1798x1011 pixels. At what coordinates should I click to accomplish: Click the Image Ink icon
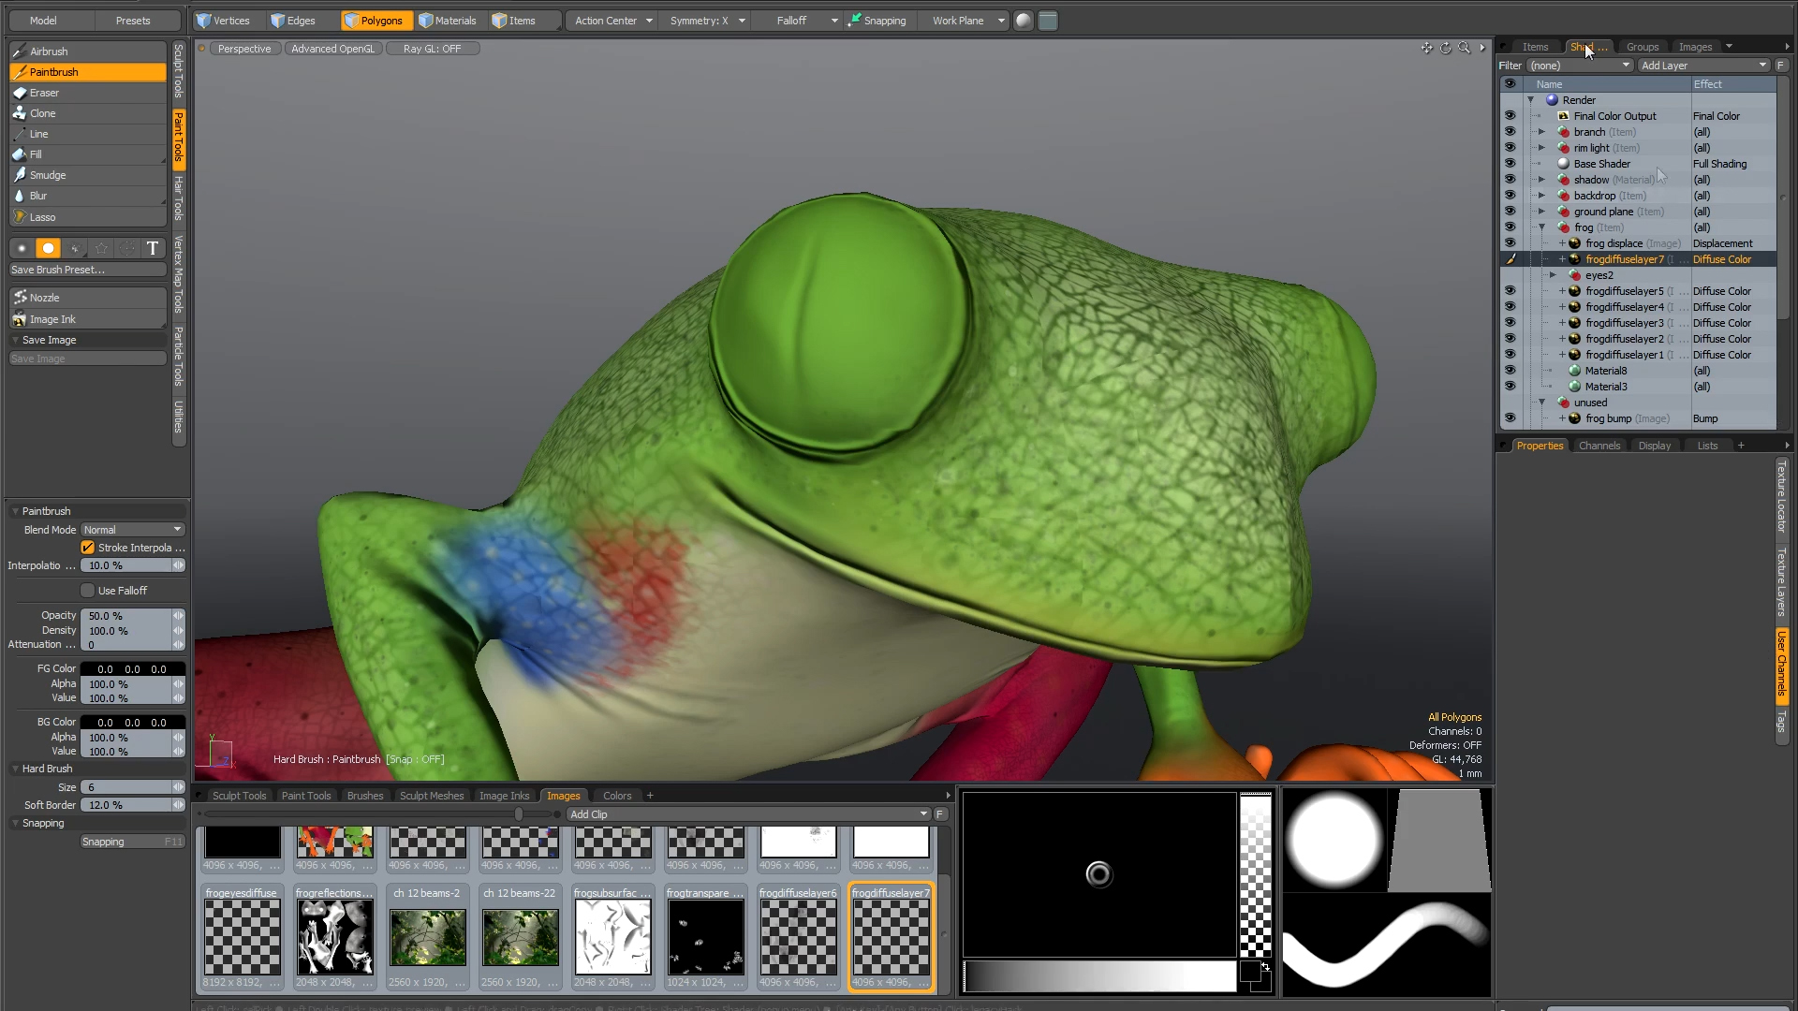(x=19, y=319)
